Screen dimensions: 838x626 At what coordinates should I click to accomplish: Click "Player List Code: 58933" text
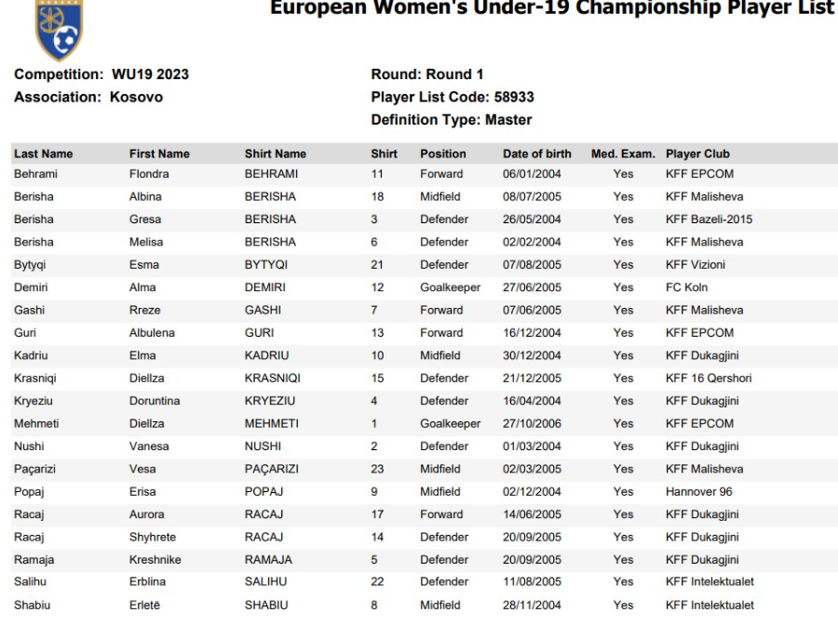pos(453,97)
